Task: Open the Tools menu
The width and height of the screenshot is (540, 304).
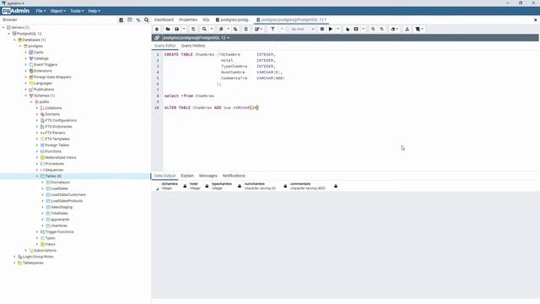Action: [x=77, y=11]
